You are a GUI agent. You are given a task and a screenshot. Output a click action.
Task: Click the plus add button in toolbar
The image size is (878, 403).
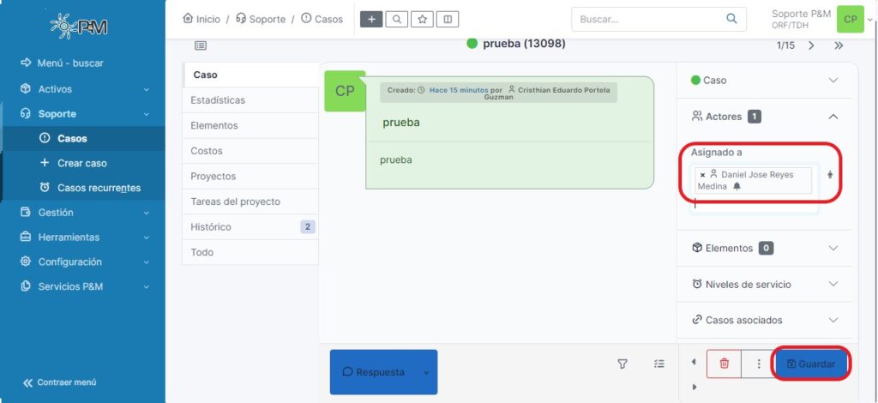point(370,19)
